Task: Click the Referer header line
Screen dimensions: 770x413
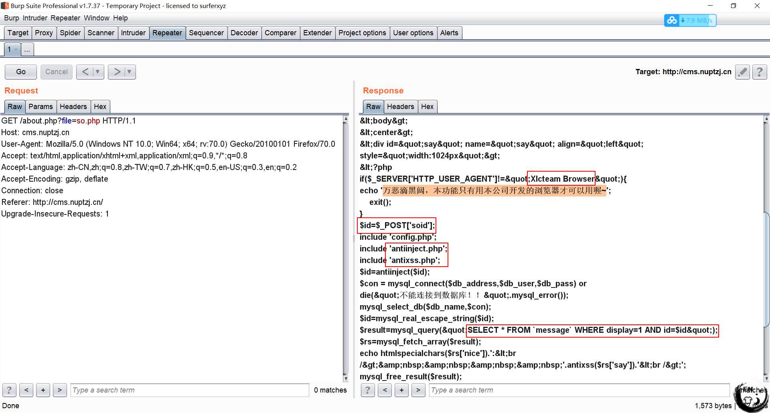Action: coord(52,202)
